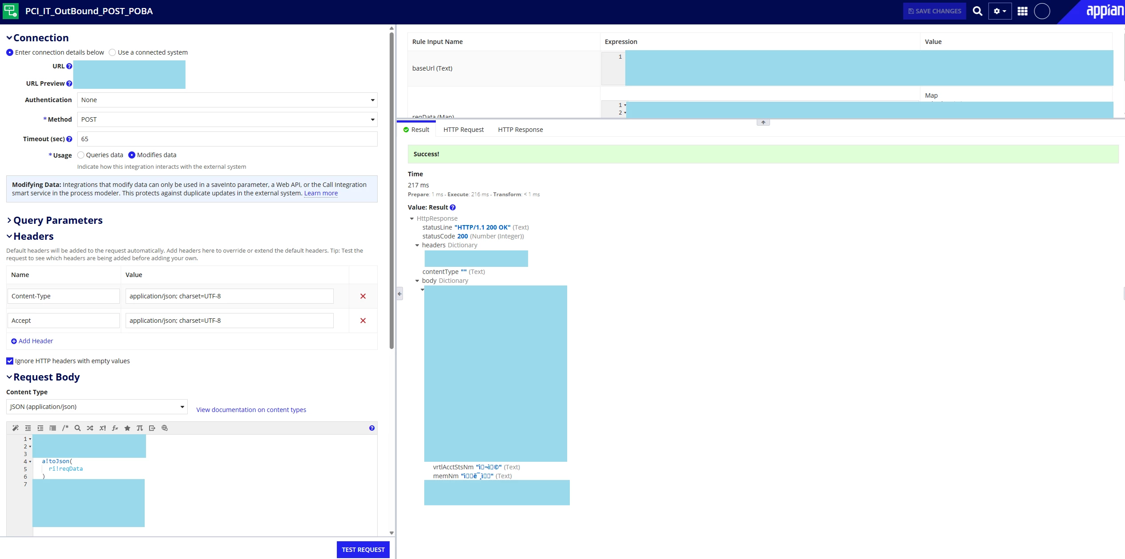Click the x! variable icon in expression toolbar
This screenshot has width=1125, height=559.
pos(103,428)
